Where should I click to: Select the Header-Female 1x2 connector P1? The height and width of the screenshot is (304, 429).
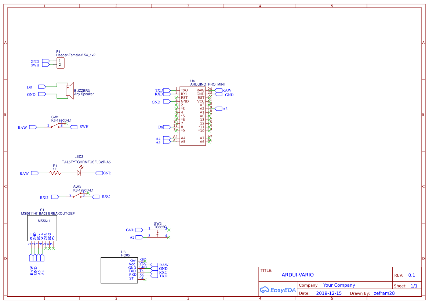pos(61,62)
